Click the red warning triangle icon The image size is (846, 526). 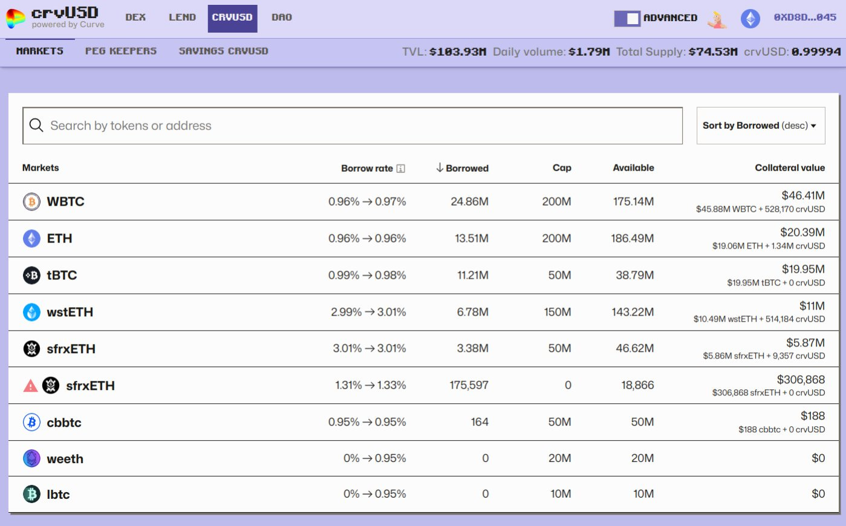point(30,386)
